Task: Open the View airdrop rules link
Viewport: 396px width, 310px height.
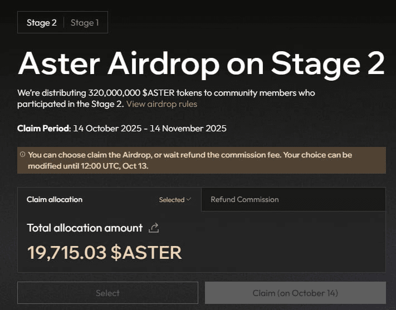Action: point(162,104)
